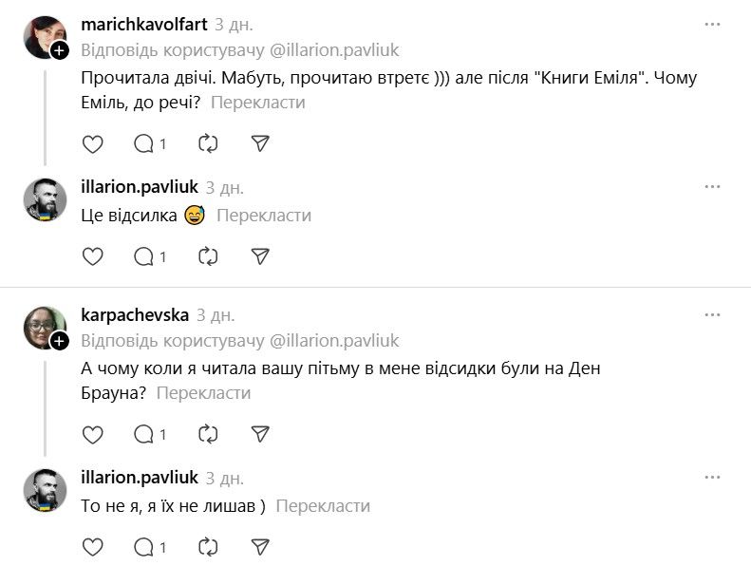Translate marichkavolfart's comment with Перекласти
The image size is (751, 566).
point(257,103)
